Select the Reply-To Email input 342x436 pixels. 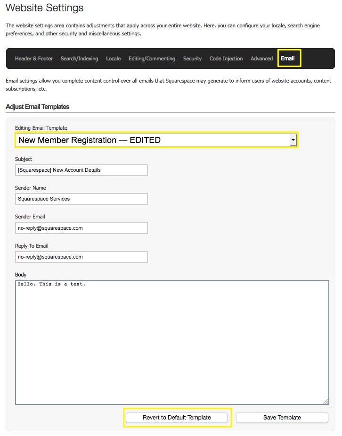click(81, 257)
